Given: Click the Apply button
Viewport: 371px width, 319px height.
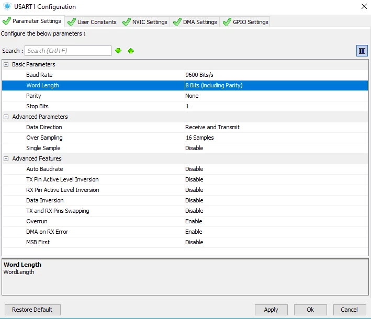Looking at the screenshot, I should point(271,310).
